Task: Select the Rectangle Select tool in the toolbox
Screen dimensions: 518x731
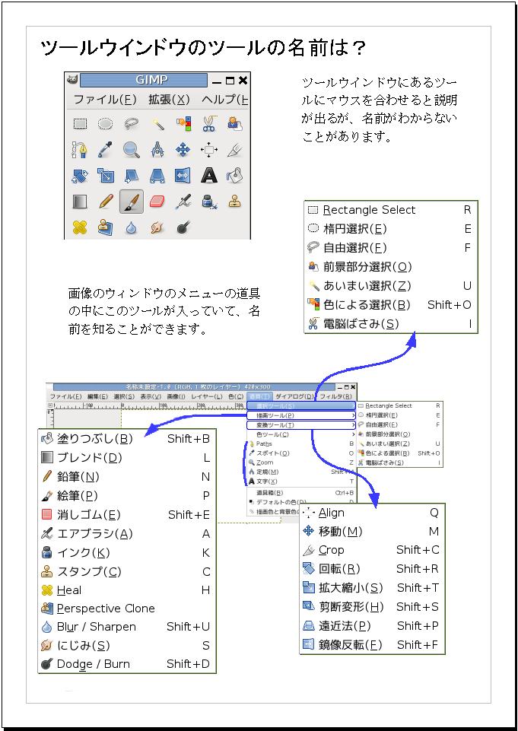Action: 80,124
